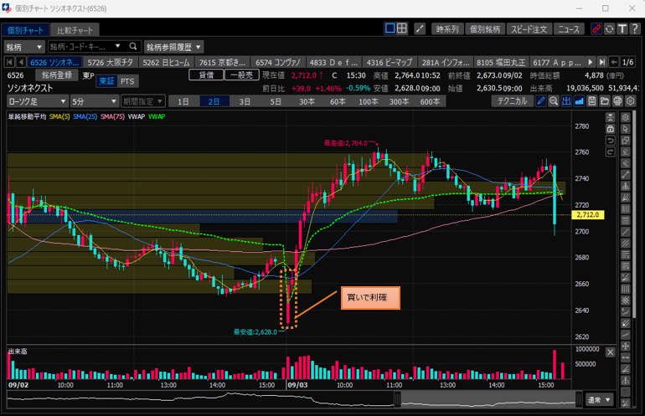The image size is (645, 416).
Task: Click the save chart icon
Action: pos(592,101)
